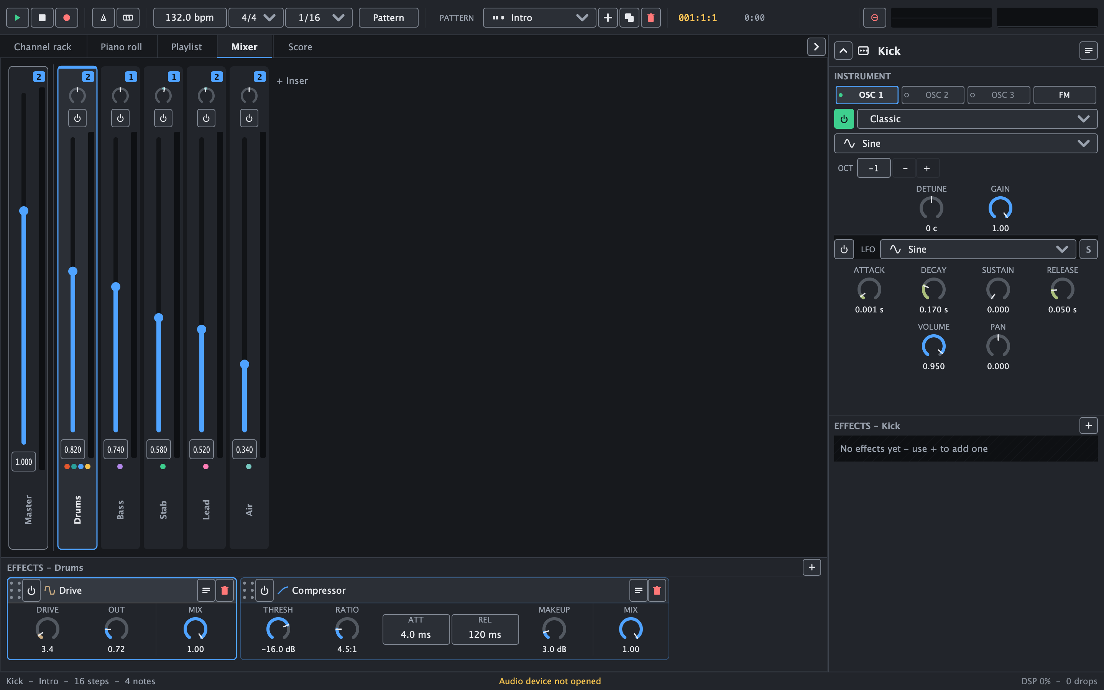Viewport: 1104px width, 690px height.
Task: Toggle the metronome icon
Action: [x=103, y=18]
